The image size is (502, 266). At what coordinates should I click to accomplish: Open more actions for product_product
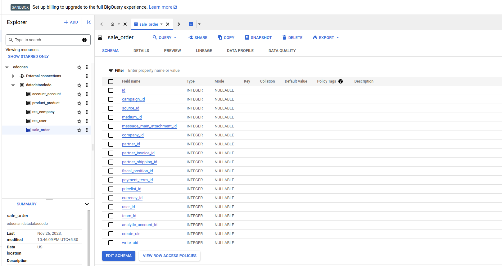tap(87, 103)
